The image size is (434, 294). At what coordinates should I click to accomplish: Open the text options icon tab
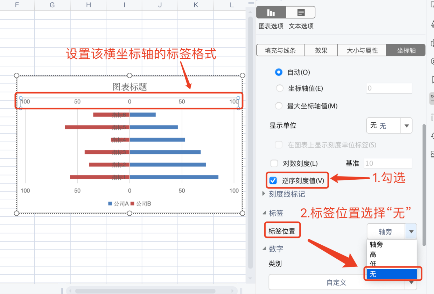[x=301, y=13]
